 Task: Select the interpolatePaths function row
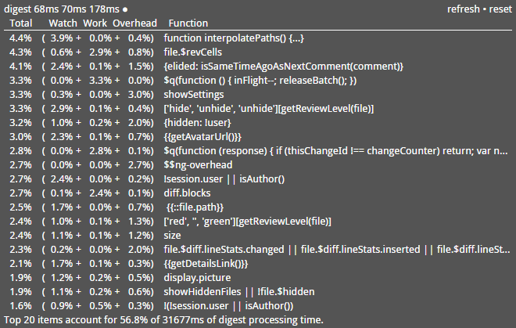[258, 38]
